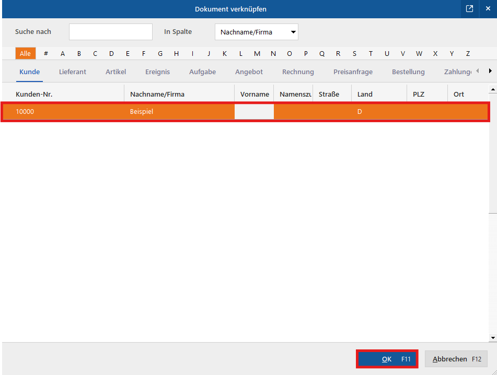Close the Dokument verknüpfen dialog
The height and width of the screenshot is (375, 497).
(x=488, y=9)
